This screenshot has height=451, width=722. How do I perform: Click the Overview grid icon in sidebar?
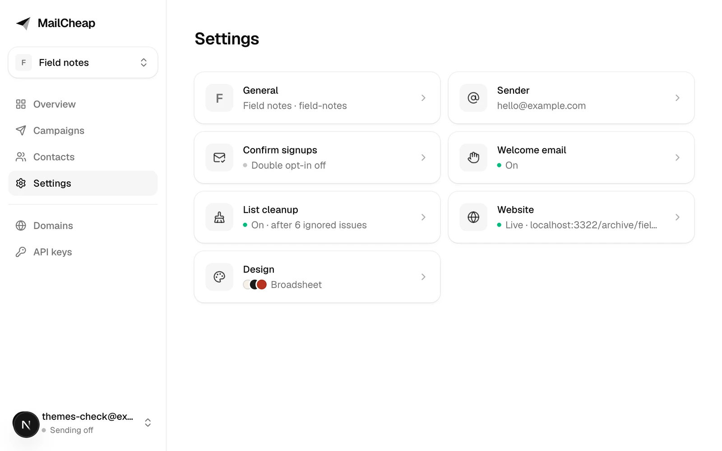(21, 104)
